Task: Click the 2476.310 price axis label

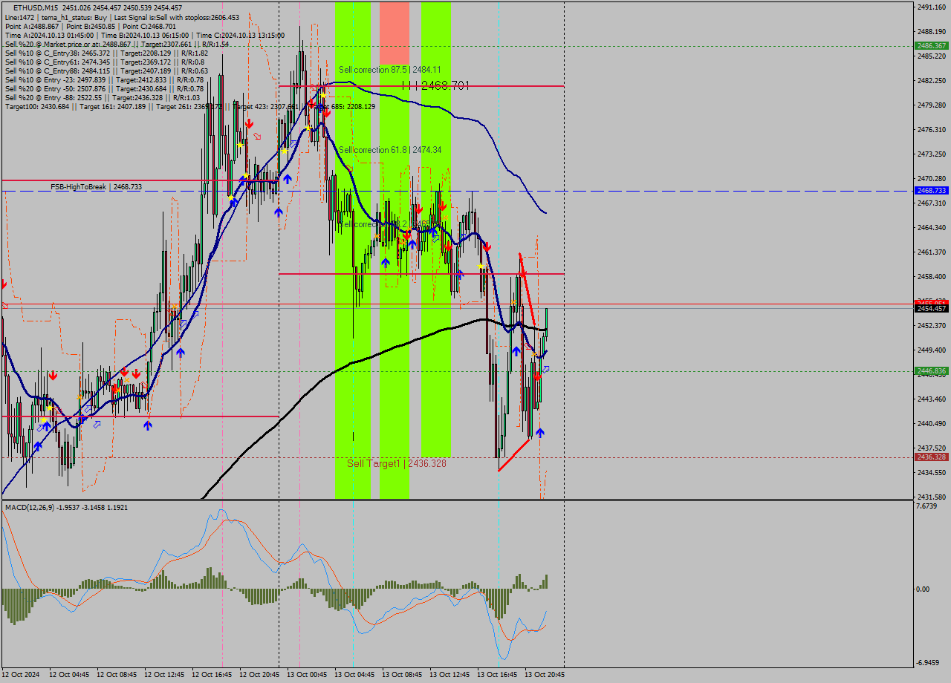Action: pos(932,129)
